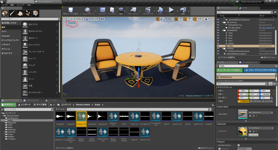Open Marketplace toolbar icon

tap(112, 11)
